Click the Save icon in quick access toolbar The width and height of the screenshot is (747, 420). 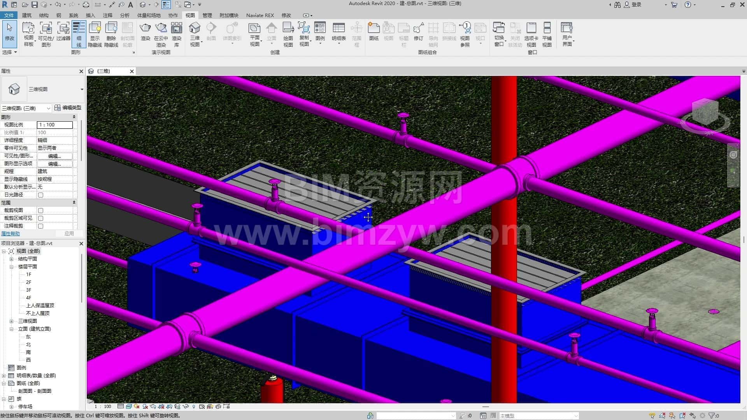(35, 5)
